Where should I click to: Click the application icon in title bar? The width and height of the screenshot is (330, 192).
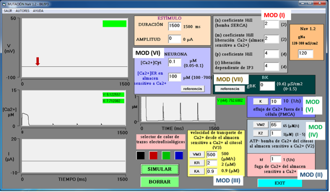[x=4, y=4]
